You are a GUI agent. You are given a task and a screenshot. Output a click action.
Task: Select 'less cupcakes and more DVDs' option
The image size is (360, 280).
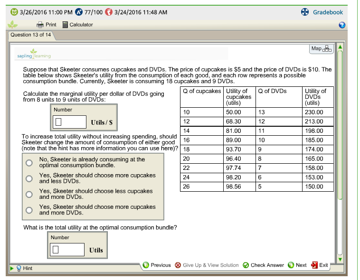(29, 194)
